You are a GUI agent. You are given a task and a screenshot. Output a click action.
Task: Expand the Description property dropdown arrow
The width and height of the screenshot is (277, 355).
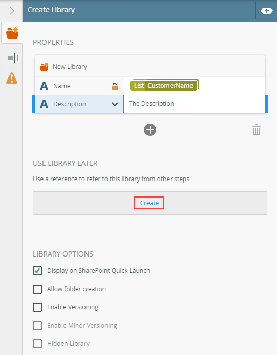pyautogui.click(x=115, y=104)
